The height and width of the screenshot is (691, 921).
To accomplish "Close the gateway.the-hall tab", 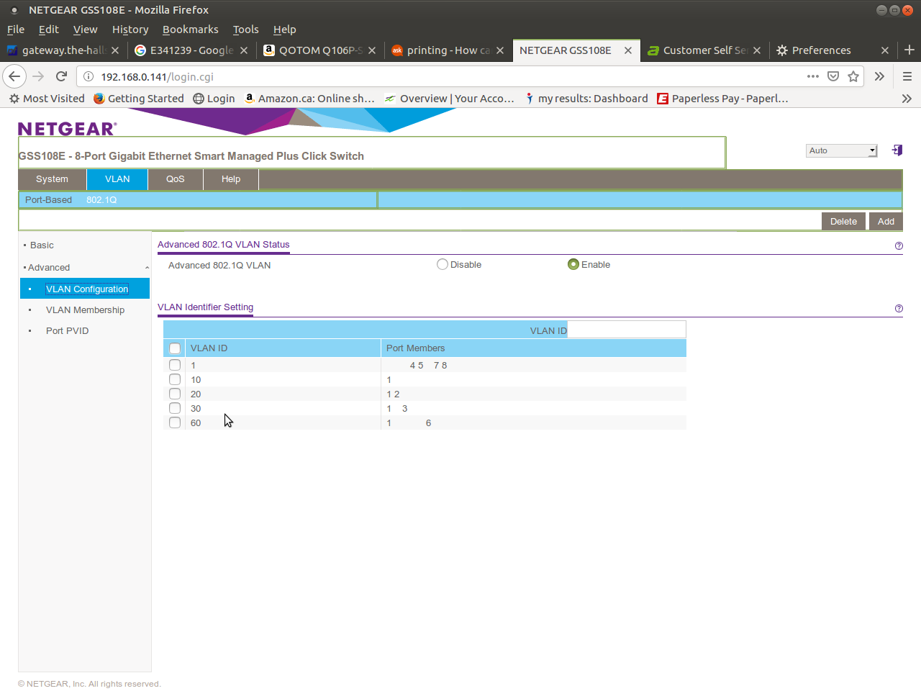I will click(115, 50).
